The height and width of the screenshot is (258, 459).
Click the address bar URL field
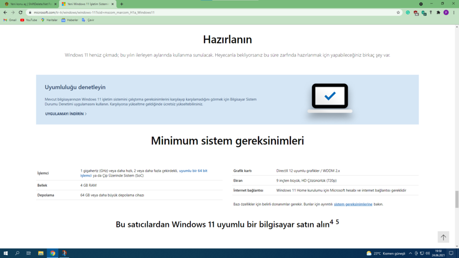point(214,13)
